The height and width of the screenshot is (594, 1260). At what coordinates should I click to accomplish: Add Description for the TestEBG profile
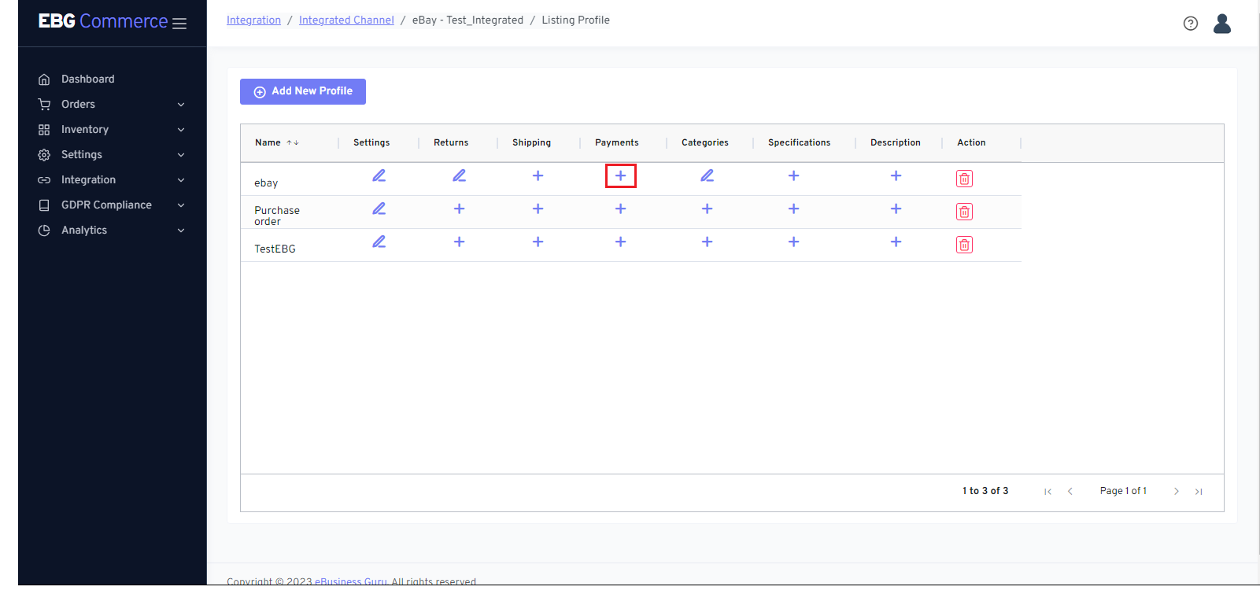tap(896, 242)
